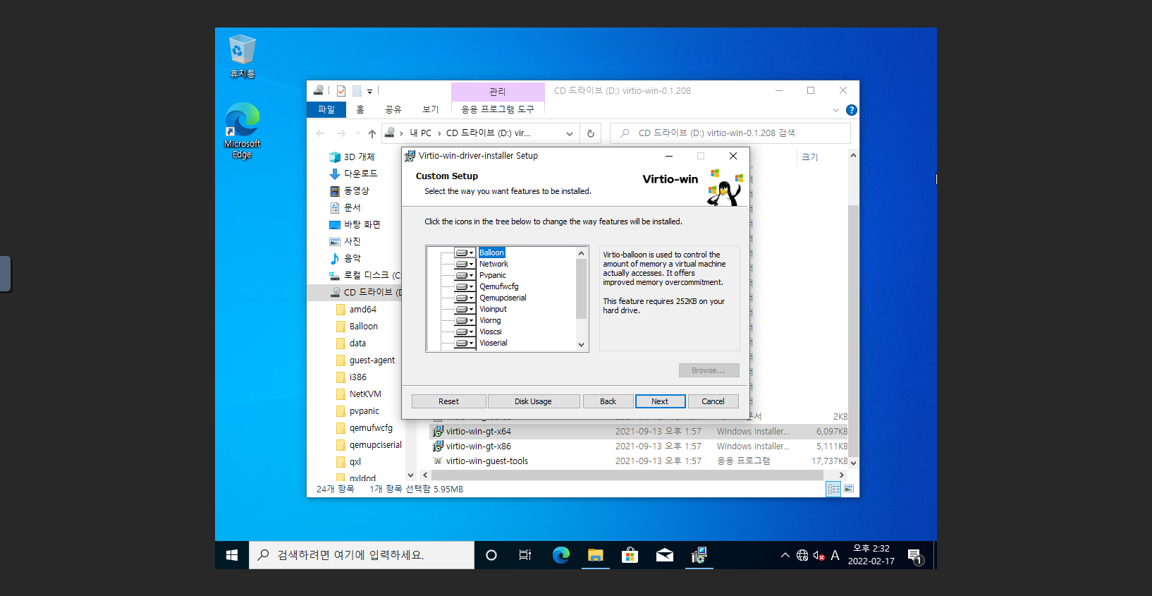Select the Qemufwcfg feature label
The image size is (1152, 596).
point(498,286)
